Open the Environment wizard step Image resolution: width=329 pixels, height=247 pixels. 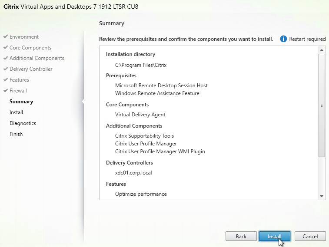(x=24, y=37)
